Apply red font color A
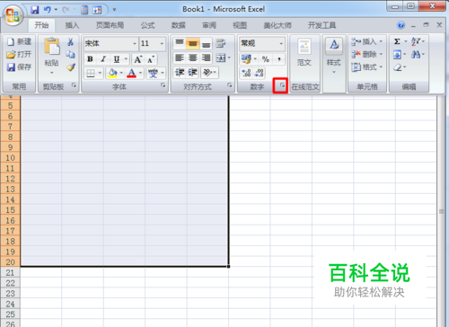Image resolution: width=449 pixels, height=327 pixels. [132, 73]
